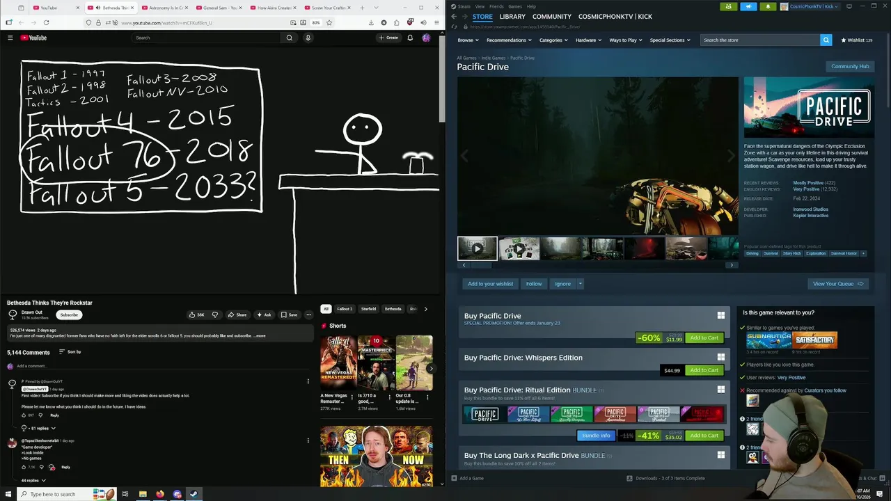Open Steam View menu
This screenshot has width=891, height=501.
pos(480,6)
